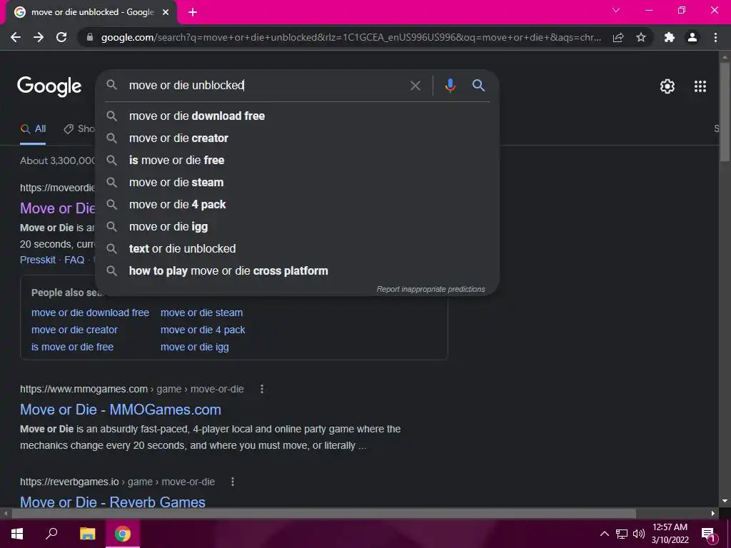Reload the page with the refresh icon
The width and height of the screenshot is (731, 548).
point(61,37)
